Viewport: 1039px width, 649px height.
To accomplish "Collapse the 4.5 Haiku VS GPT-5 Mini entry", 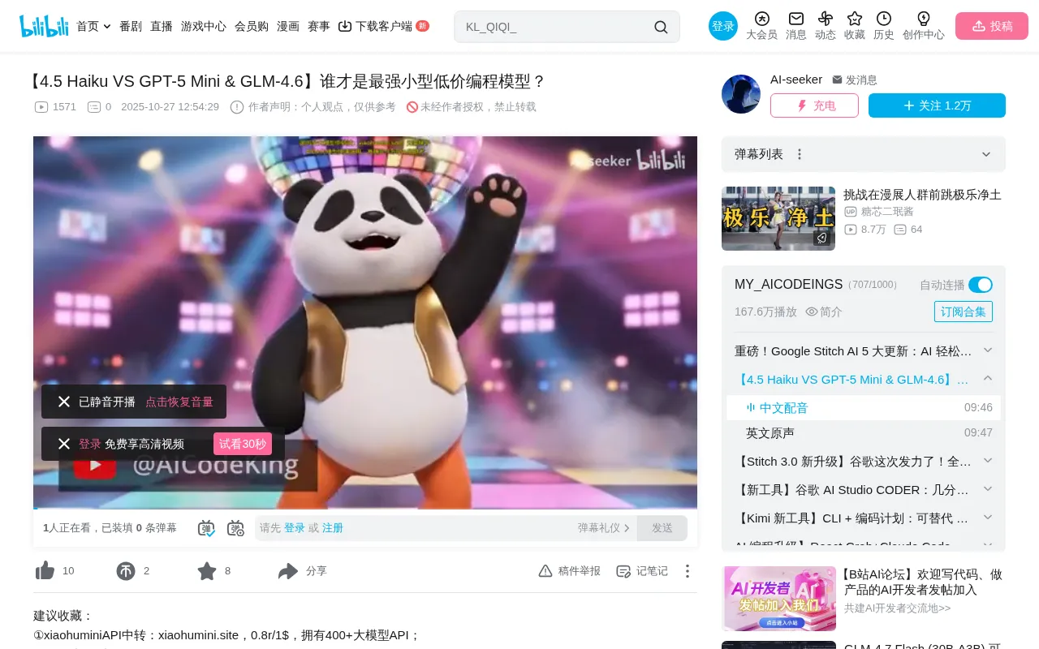I will point(988,379).
